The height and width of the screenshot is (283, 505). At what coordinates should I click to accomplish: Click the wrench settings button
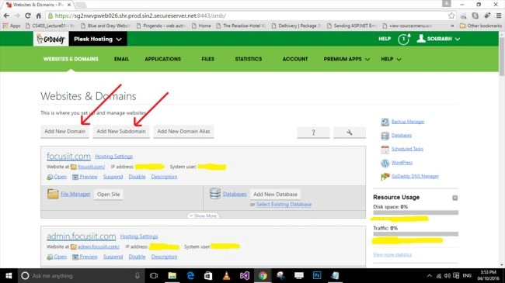(350, 132)
